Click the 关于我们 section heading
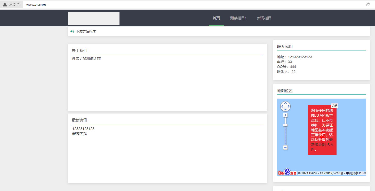The width and height of the screenshot is (375, 191). pyautogui.click(x=79, y=50)
